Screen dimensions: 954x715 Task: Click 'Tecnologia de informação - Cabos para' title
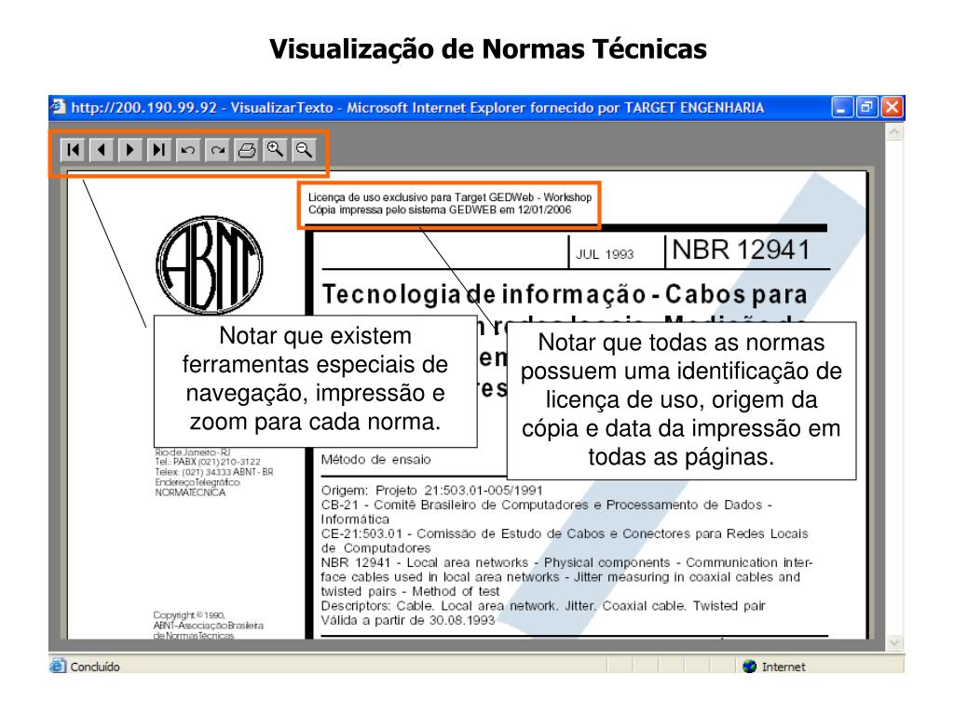pos(565,294)
